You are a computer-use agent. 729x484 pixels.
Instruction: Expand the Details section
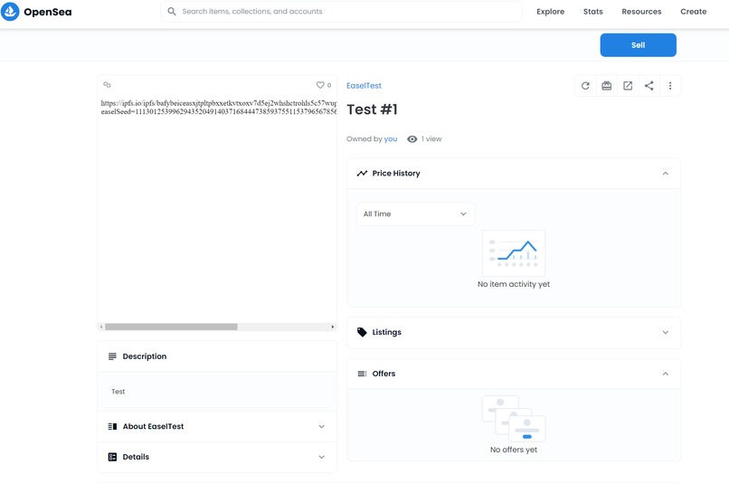pyautogui.click(x=321, y=457)
